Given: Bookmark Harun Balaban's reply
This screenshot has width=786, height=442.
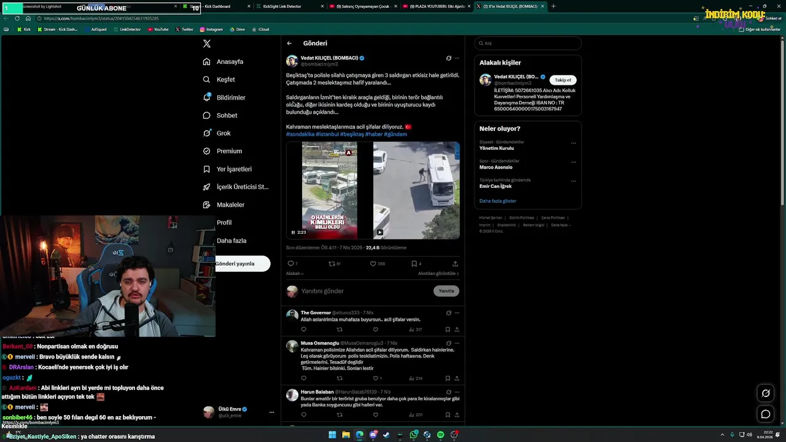Looking at the screenshot, I should click(x=448, y=415).
